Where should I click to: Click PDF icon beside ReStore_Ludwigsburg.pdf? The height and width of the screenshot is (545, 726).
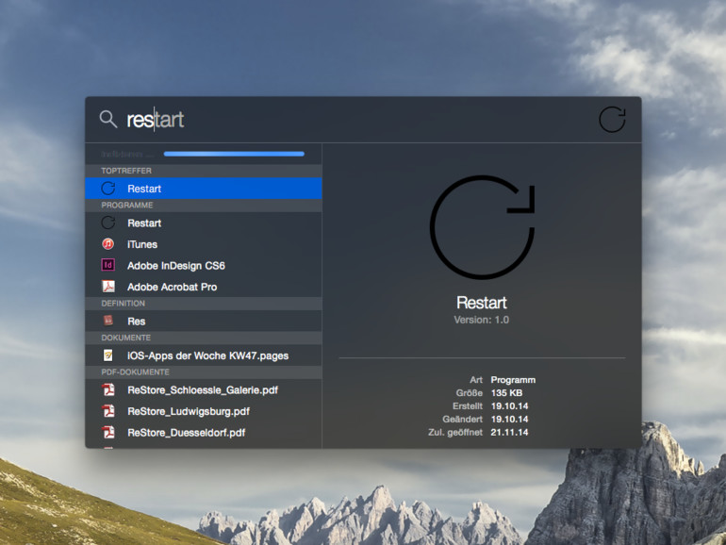click(x=108, y=411)
